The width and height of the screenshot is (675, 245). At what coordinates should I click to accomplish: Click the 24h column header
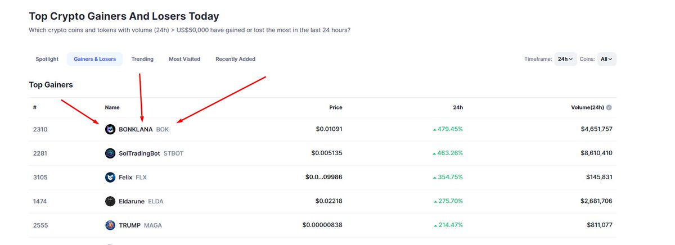click(458, 107)
